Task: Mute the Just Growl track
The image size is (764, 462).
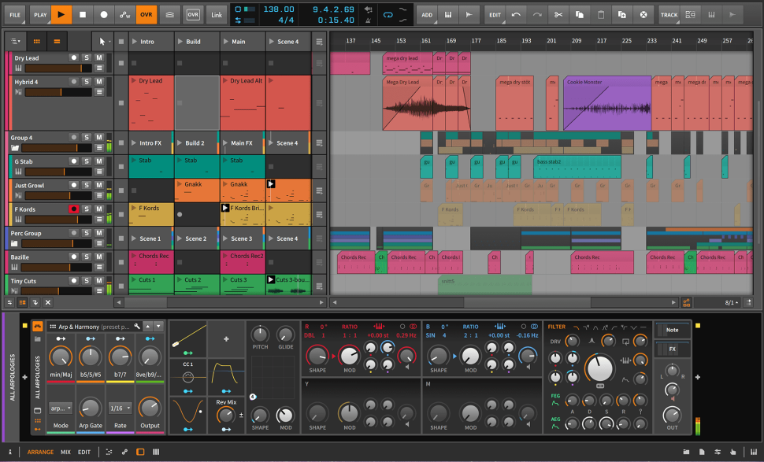Action: coord(99,185)
